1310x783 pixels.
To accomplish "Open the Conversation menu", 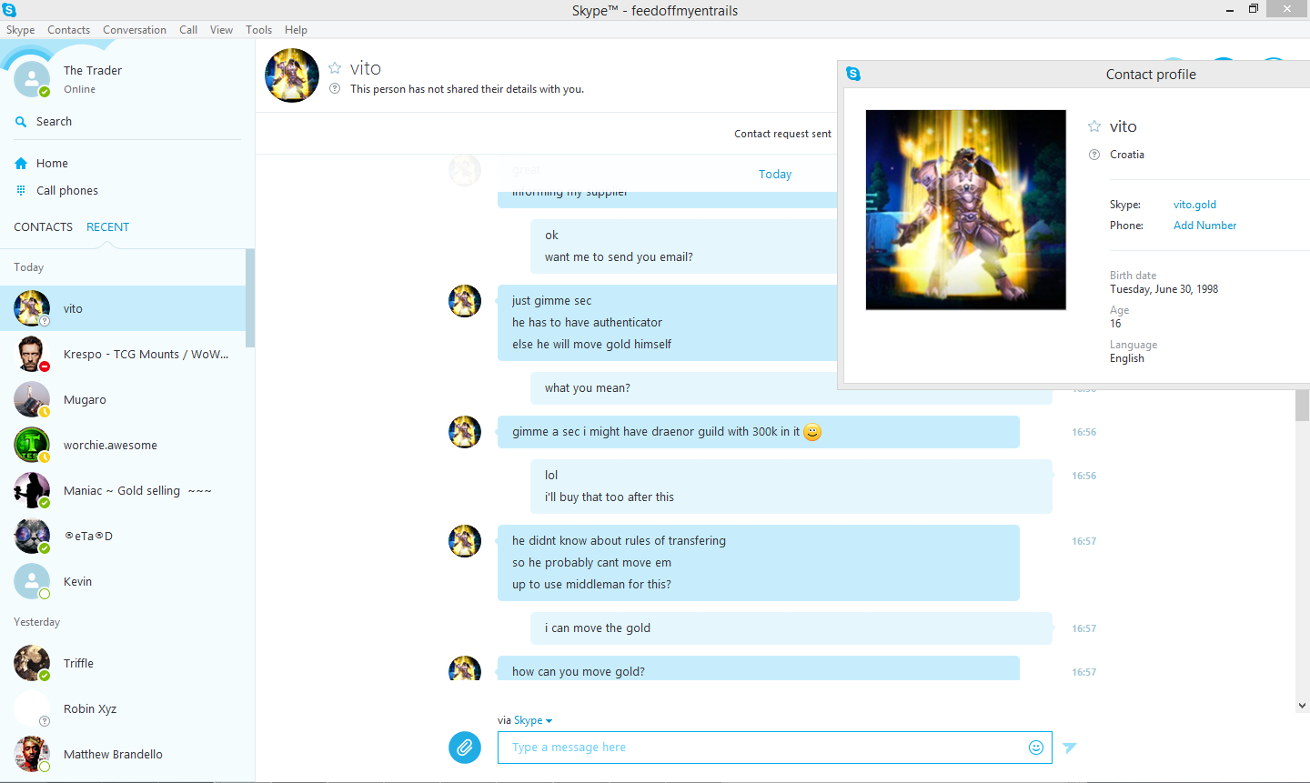I will coord(135,30).
